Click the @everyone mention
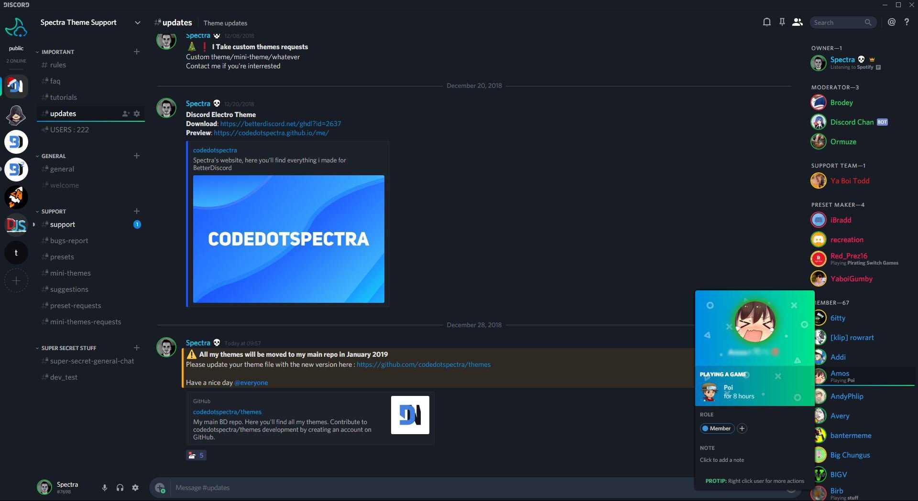The width and height of the screenshot is (918, 501). (x=251, y=383)
